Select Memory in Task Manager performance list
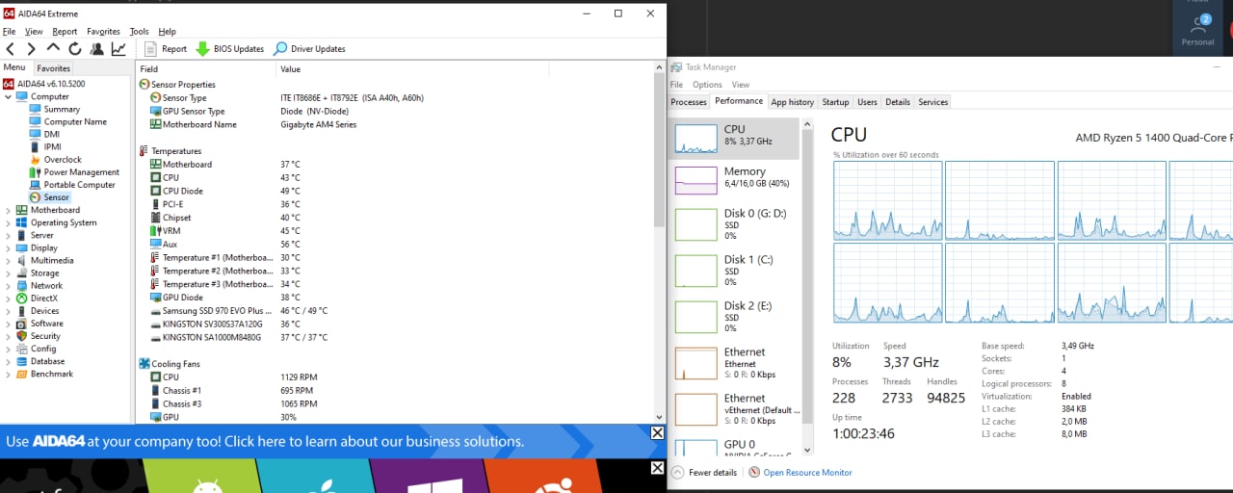Screen dimensions: 1233x493 (x=736, y=179)
